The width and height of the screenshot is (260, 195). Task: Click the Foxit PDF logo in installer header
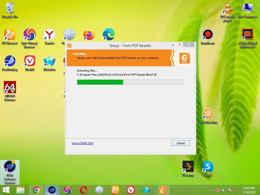[185, 58]
